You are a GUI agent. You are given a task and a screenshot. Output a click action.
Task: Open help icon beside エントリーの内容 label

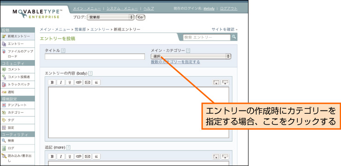click(x=90, y=73)
